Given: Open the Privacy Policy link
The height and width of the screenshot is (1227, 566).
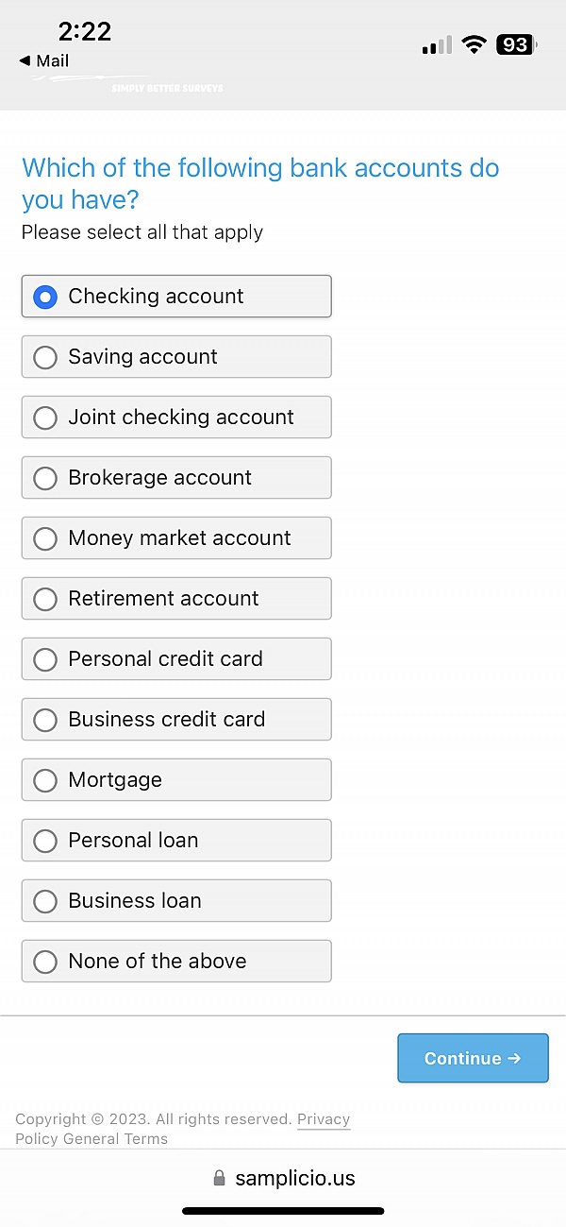Looking at the screenshot, I should click(323, 1119).
